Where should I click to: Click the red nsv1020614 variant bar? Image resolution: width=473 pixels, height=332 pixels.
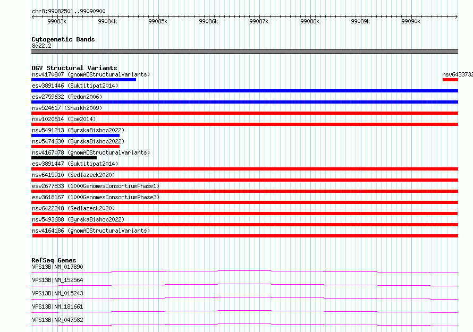point(244,124)
